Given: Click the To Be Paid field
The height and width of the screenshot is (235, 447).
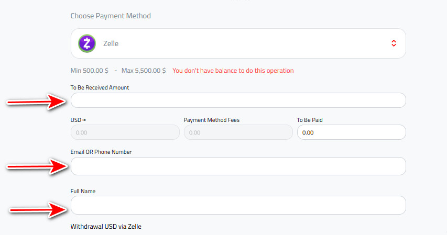Looking at the screenshot, I should tap(352, 132).
